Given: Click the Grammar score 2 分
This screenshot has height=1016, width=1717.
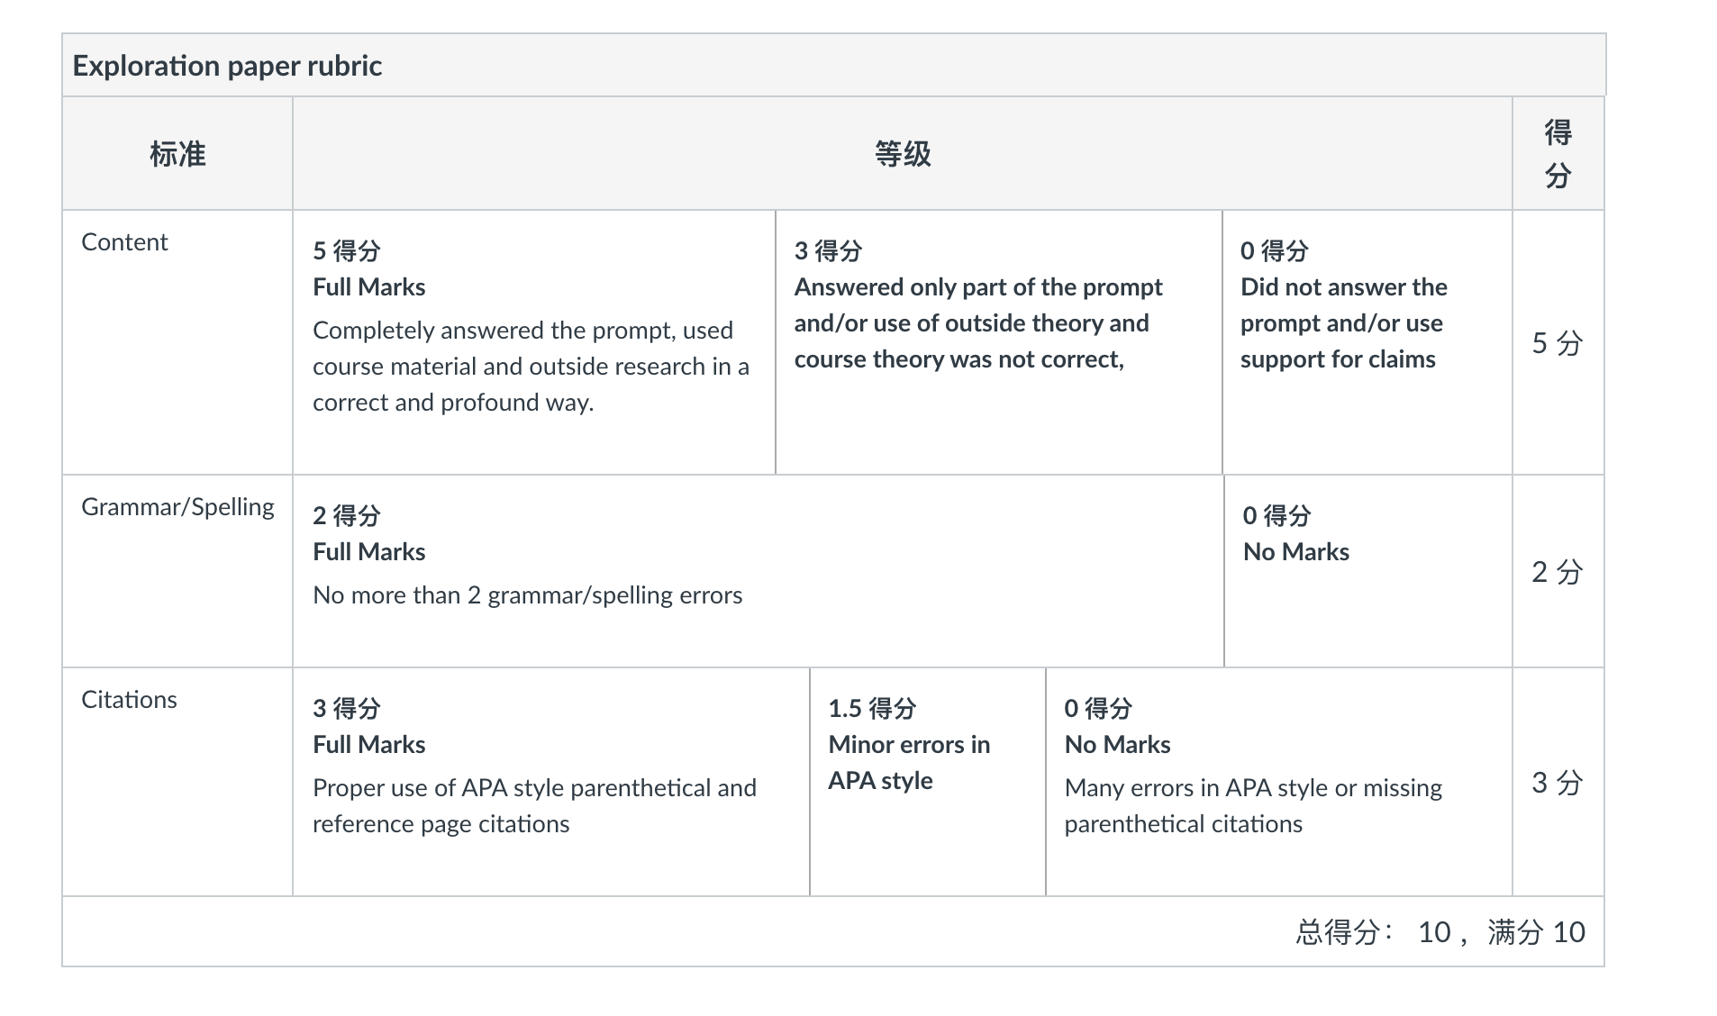Looking at the screenshot, I should (x=1558, y=572).
